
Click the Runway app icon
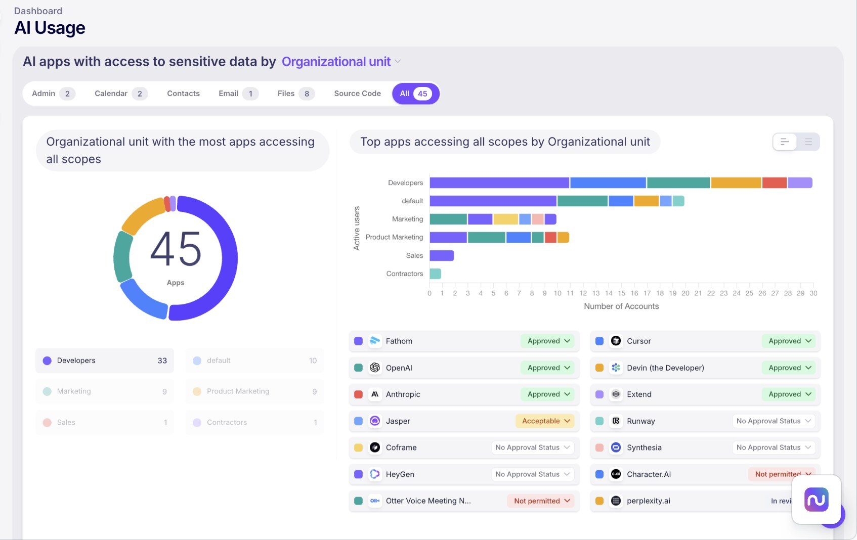616,421
